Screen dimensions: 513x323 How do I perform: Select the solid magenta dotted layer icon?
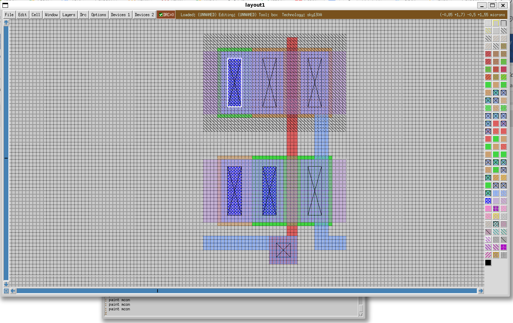coord(504,247)
